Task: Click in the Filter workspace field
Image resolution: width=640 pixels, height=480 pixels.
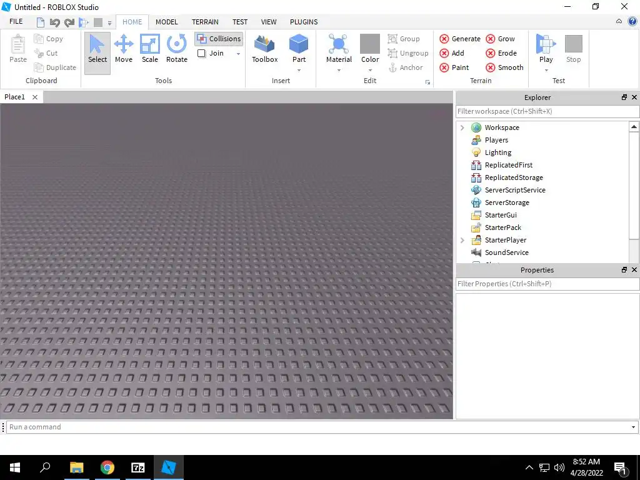Action: click(x=547, y=111)
